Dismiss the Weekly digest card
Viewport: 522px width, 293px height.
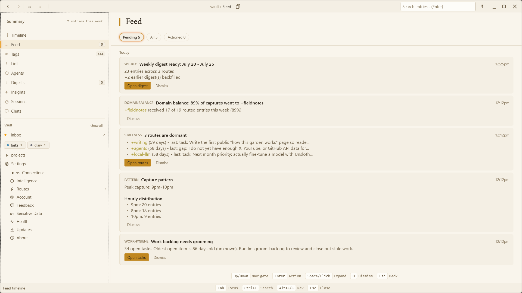point(162,86)
